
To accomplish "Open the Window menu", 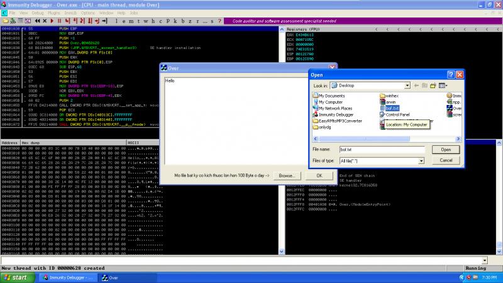I will tap(106, 13).
